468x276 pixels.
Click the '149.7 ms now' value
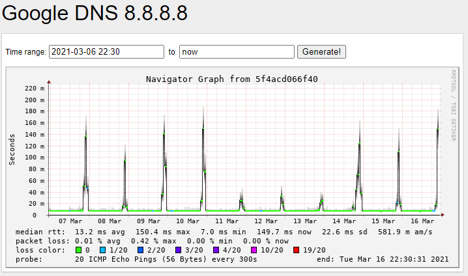click(x=284, y=232)
